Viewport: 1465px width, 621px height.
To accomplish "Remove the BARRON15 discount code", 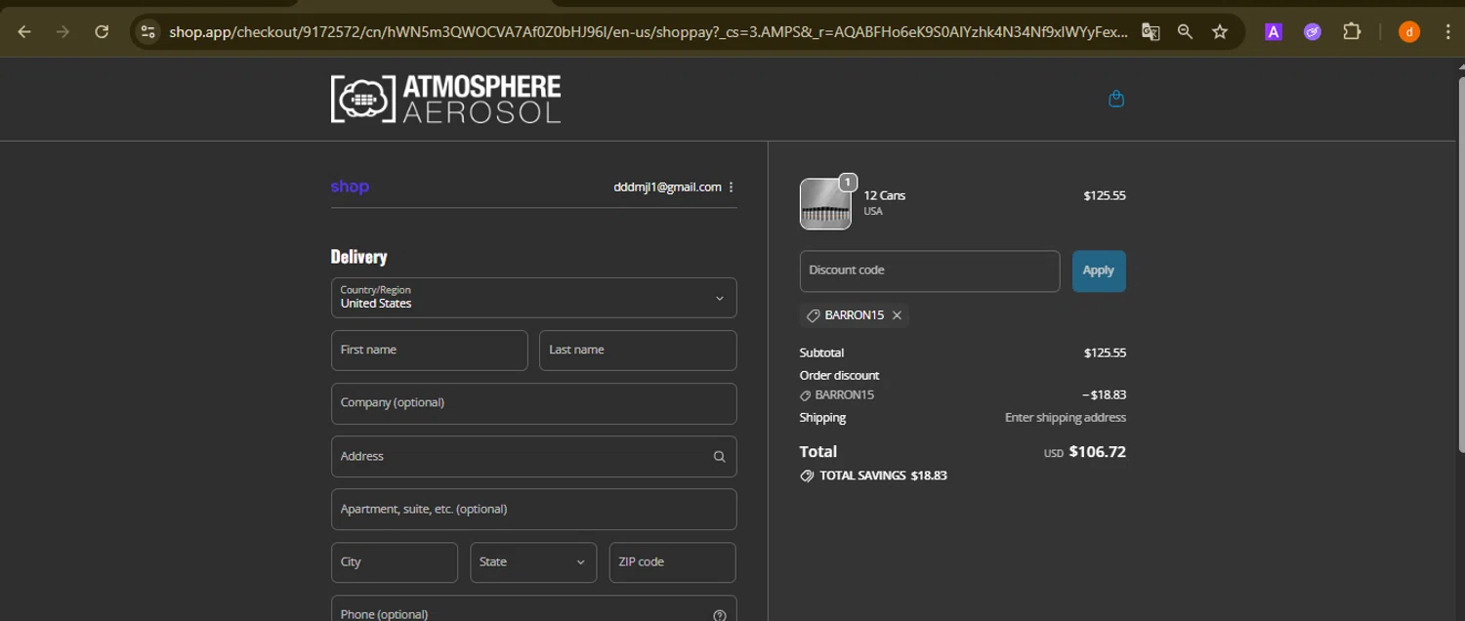I will coord(897,315).
